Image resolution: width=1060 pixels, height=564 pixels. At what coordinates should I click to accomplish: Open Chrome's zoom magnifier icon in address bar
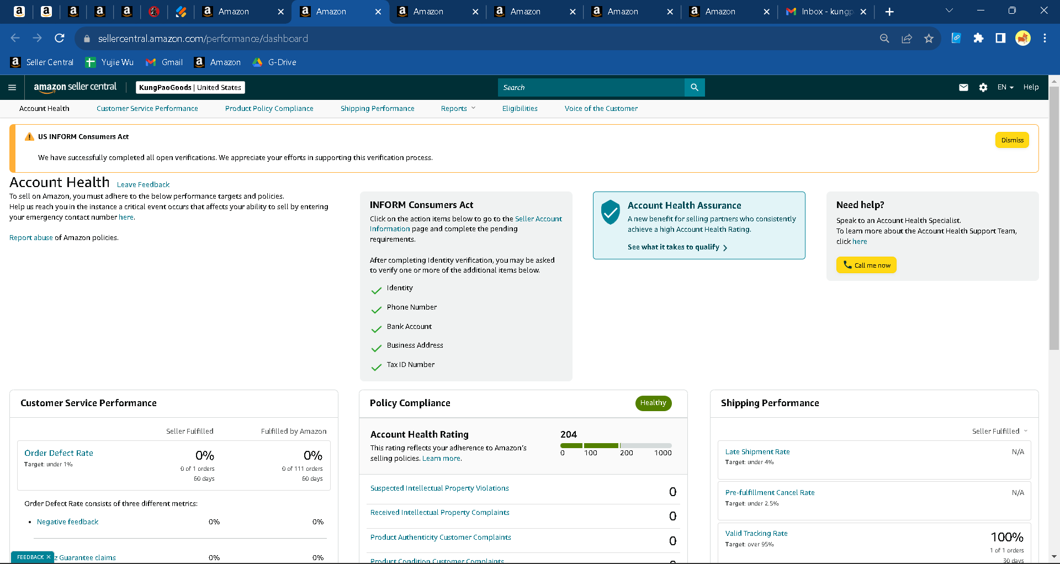pyautogui.click(x=884, y=38)
